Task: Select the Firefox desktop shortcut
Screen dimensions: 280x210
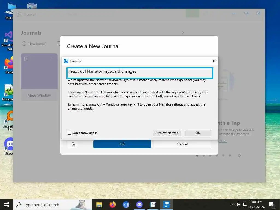Action: click(x=9, y=65)
